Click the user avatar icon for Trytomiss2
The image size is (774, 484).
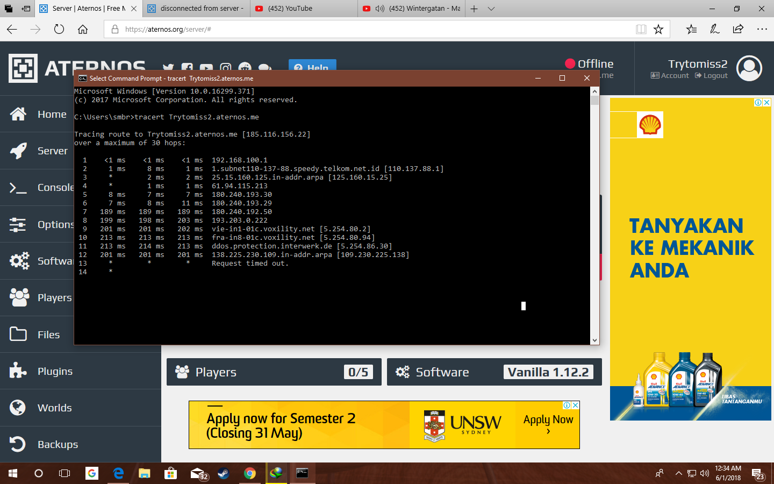(x=749, y=68)
